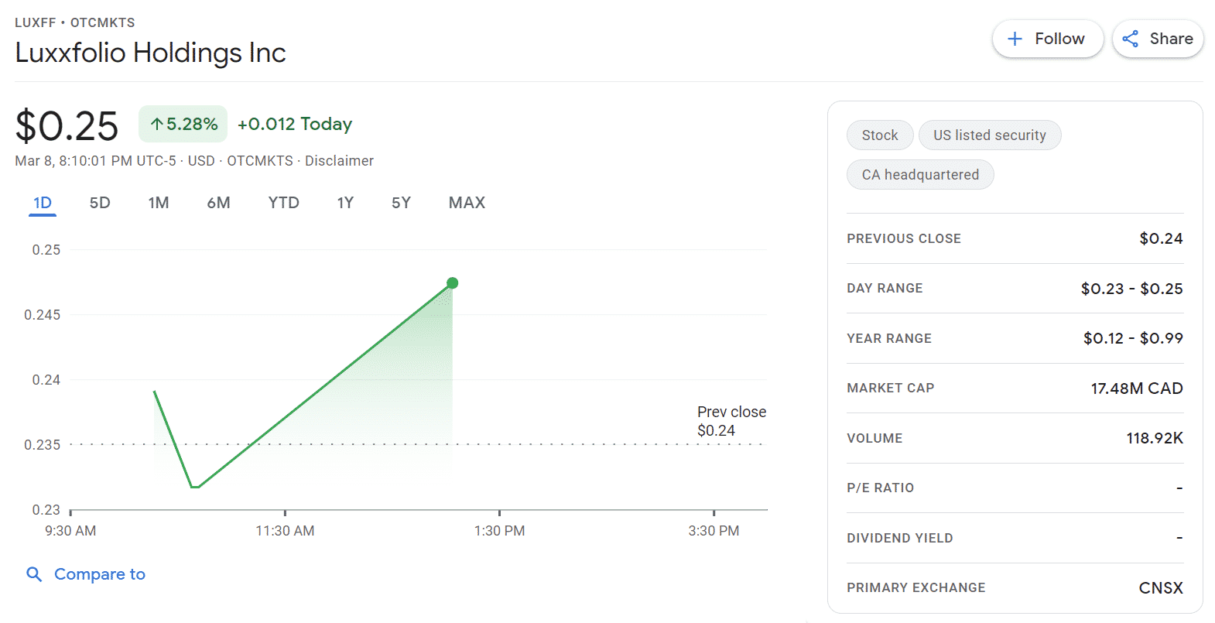Click the share network icon
Viewport: 1215px width, 623px height.
click(1131, 39)
